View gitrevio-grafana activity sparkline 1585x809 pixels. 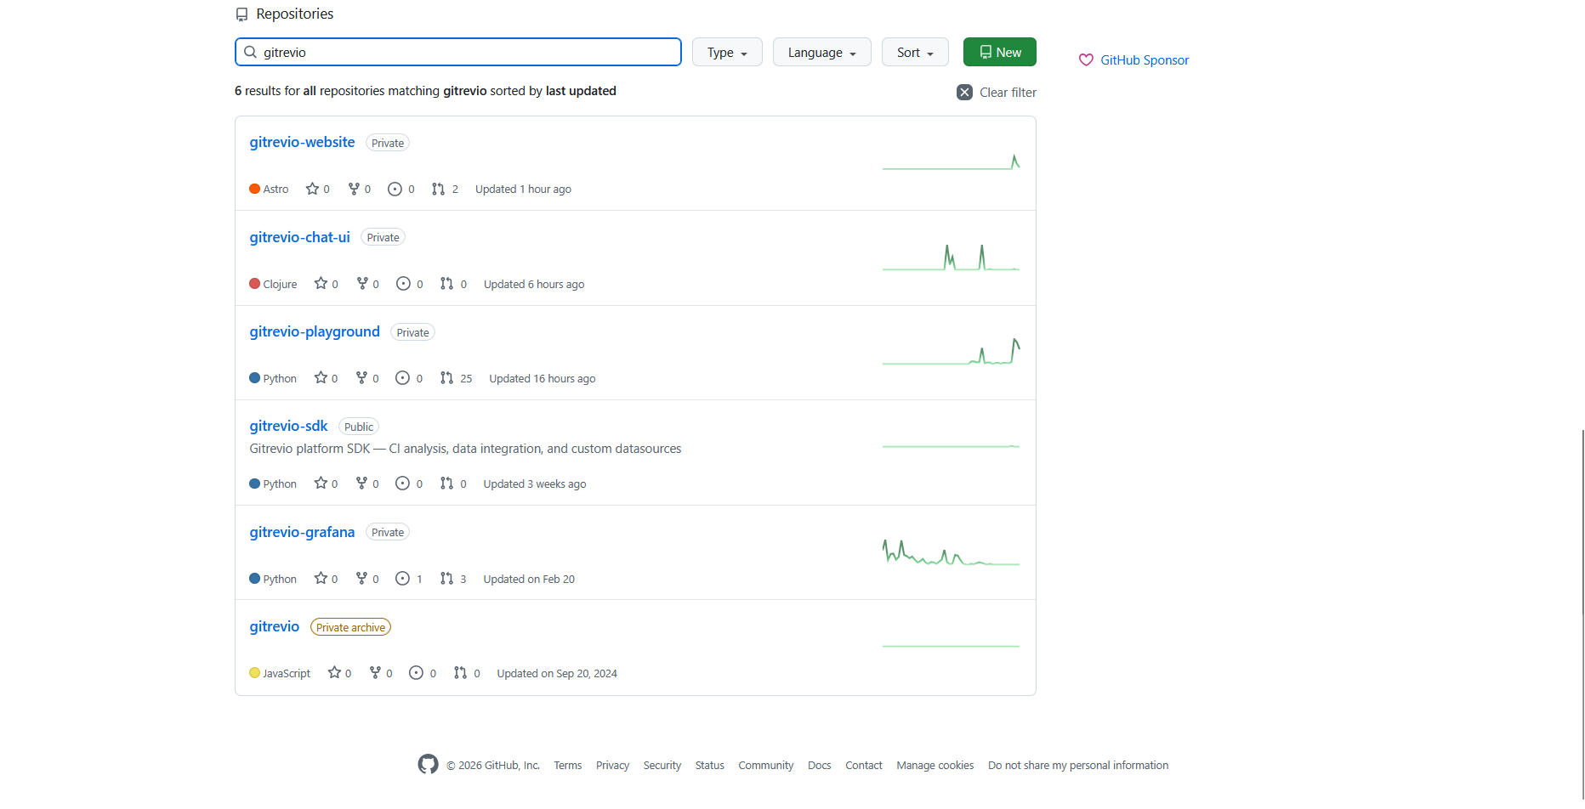(x=951, y=552)
